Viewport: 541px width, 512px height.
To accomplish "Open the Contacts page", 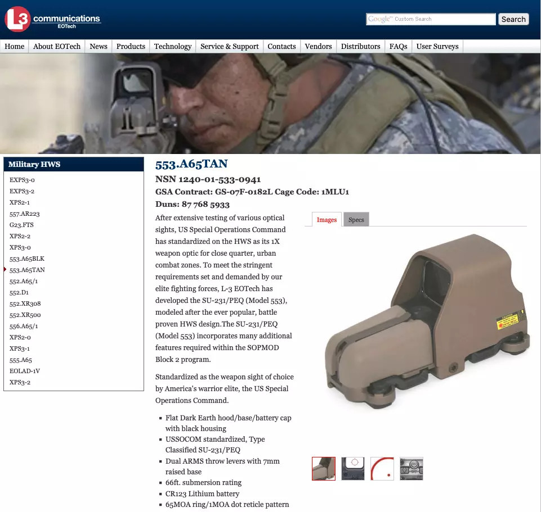I will (x=281, y=47).
